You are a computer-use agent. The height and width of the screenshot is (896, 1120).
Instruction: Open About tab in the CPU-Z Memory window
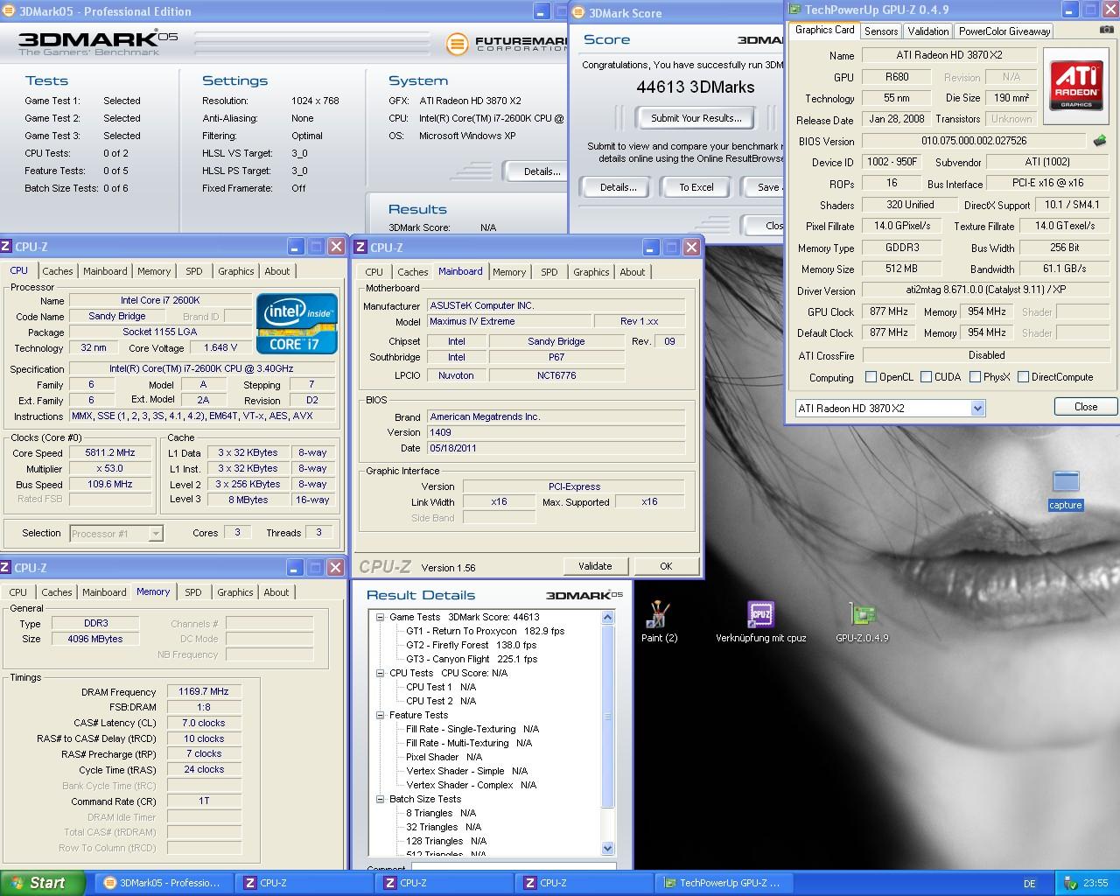pyautogui.click(x=276, y=592)
